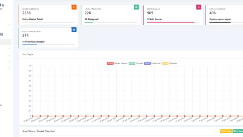Click the pink employee icon on Kayıtlı Çalışan card

tap(199, 7)
